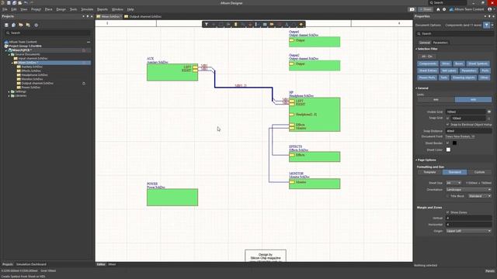497x279 pixels.
Task: Click the LEFT sheet entry port on AUX symbol
Action: 195,67
